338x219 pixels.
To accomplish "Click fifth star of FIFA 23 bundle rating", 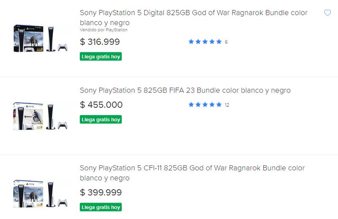I will tap(219, 104).
